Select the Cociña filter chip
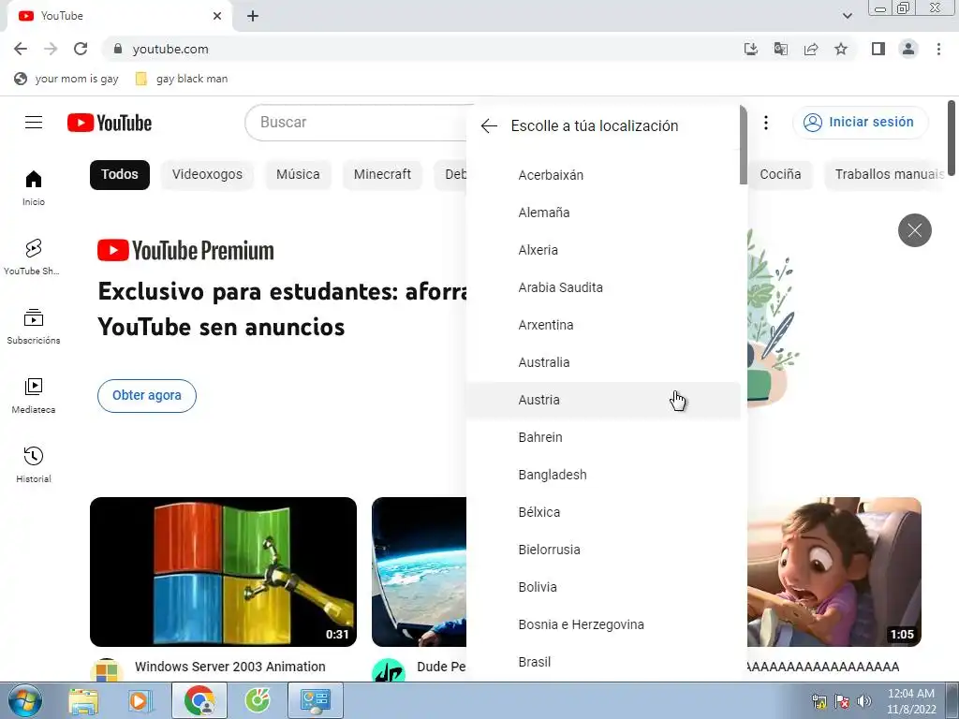The width and height of the screenshot is (959, 719). pyautogui.click(x=780, y=175)
